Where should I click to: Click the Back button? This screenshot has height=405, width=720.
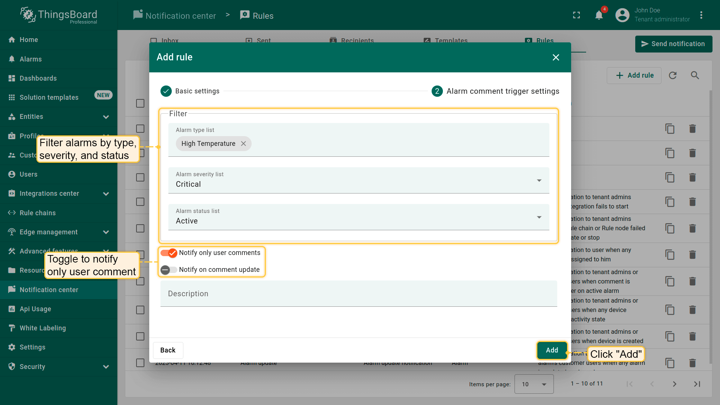click(x=168, y=350)
